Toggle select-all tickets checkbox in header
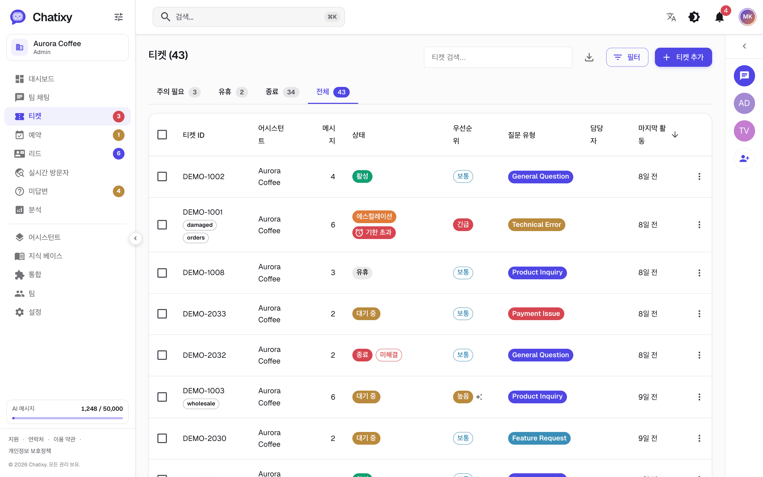 [162, 135]
